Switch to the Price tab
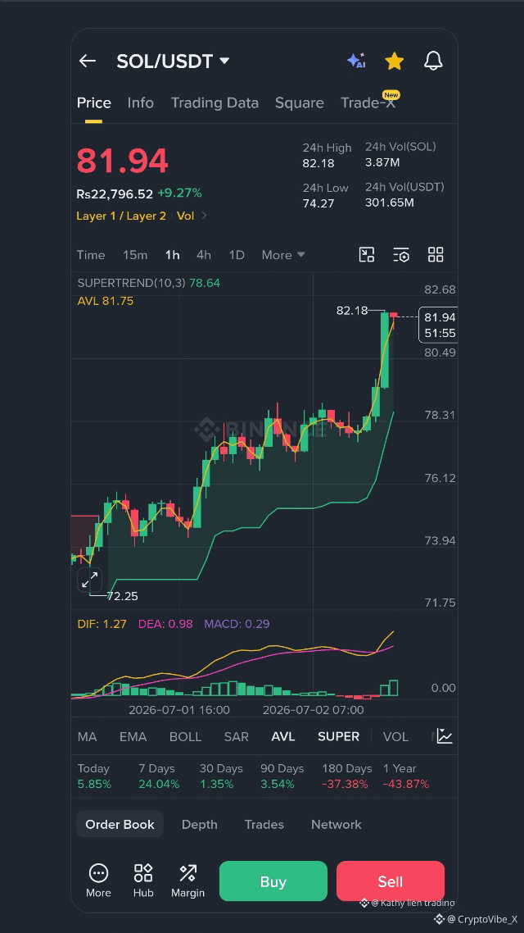Image resolution: width=524 pixels, height=933 pixels. coord(94,103)
